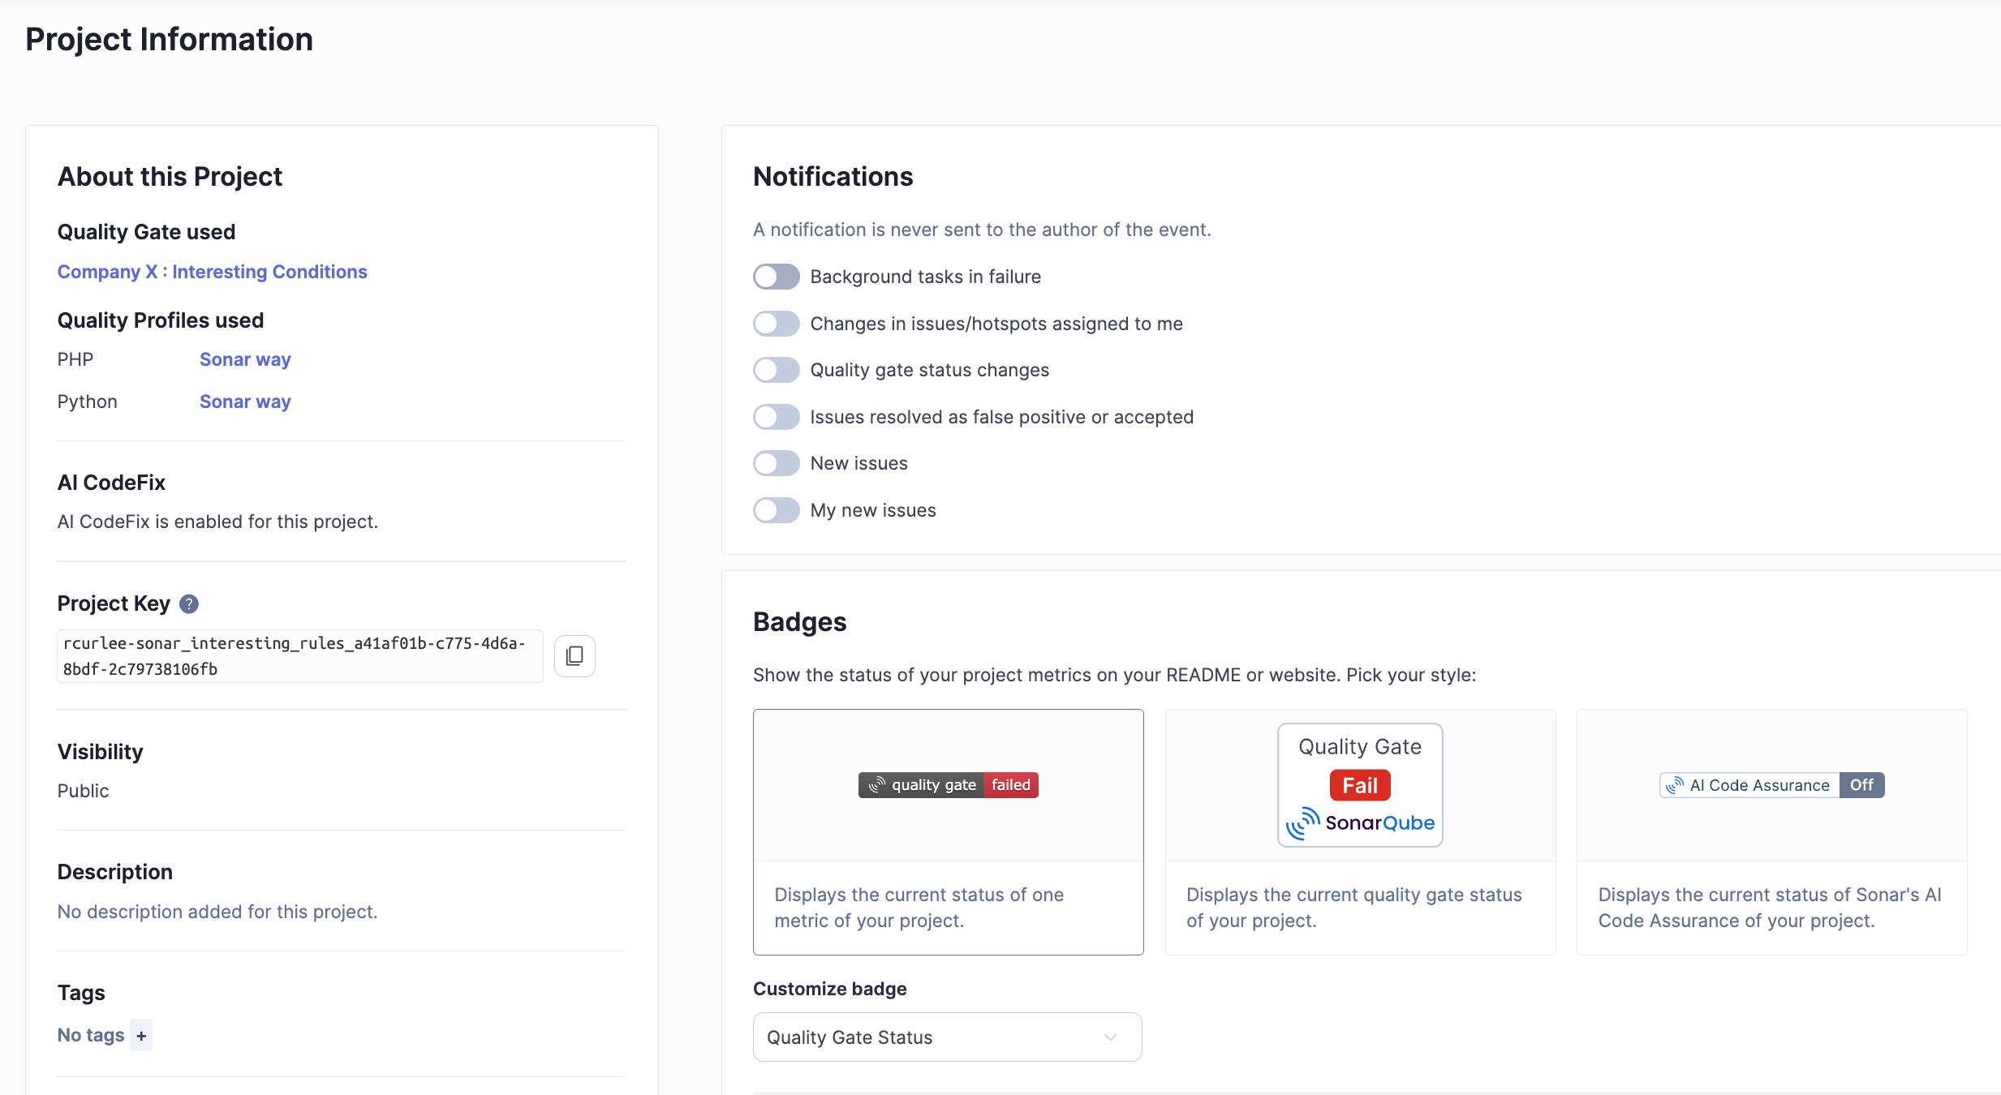2001x1095 pixels.
Task: Select the single metric badge style card
Action: (x=948, y=907)
